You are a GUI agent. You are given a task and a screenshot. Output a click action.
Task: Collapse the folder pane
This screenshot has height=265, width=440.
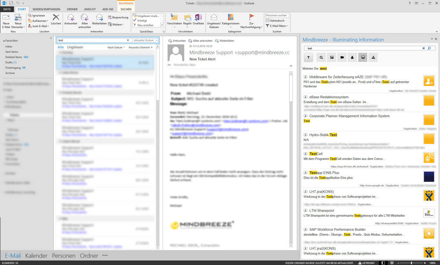coord(51,38)
